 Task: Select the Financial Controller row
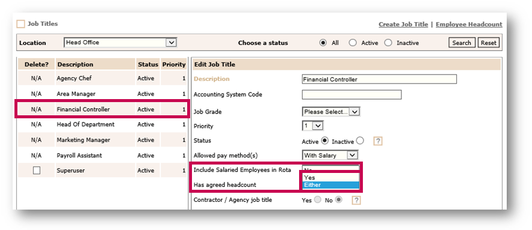102,109
